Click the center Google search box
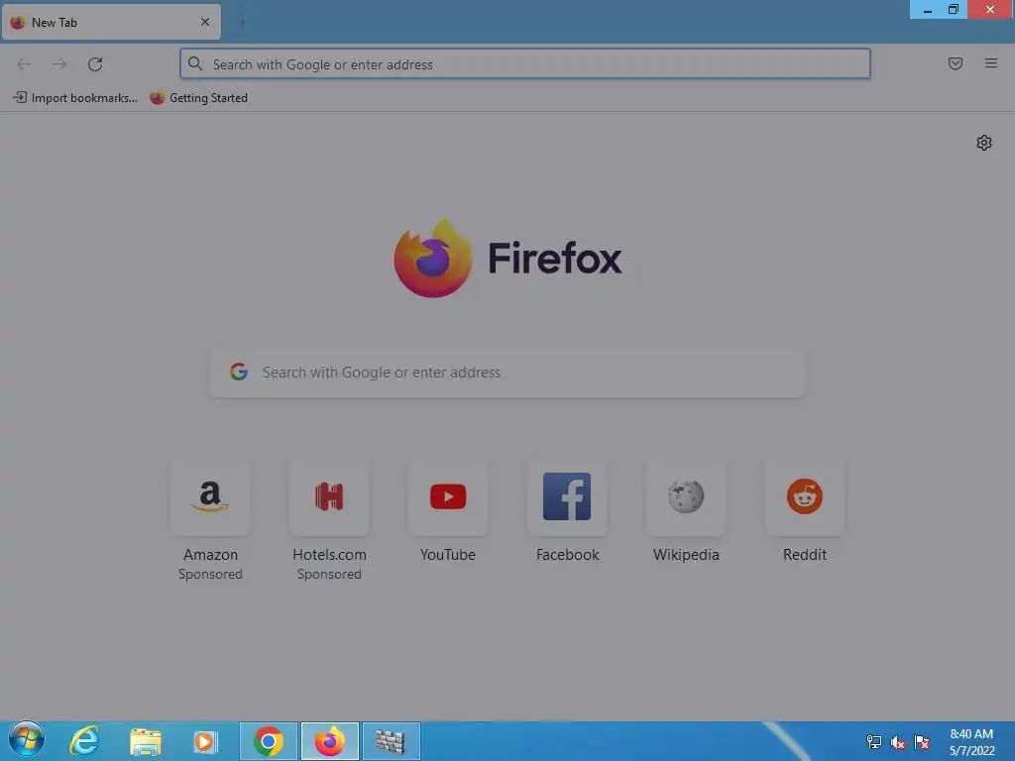 507,373
